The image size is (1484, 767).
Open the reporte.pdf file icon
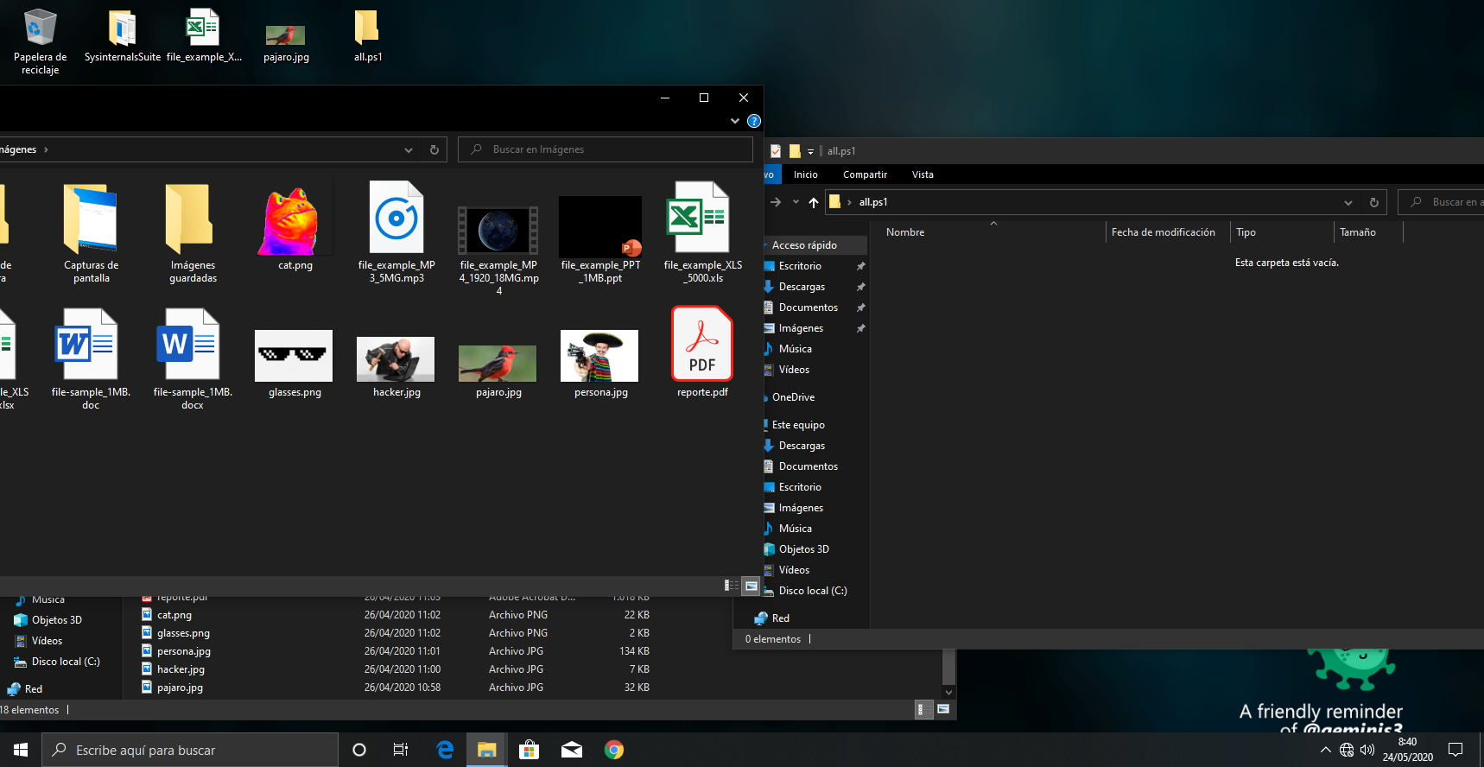coord(702,345)
